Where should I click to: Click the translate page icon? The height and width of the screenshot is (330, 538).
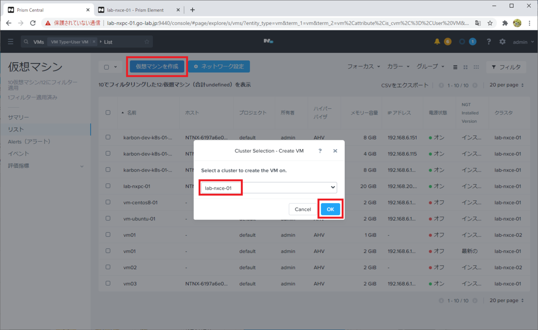(x=478, y=22)
